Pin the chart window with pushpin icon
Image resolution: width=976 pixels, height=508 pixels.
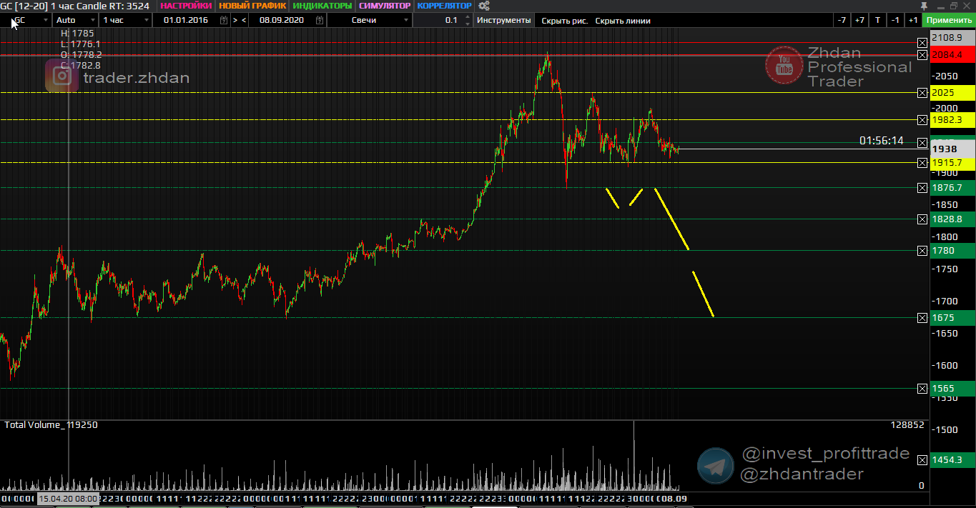click(x=924, y=5)
